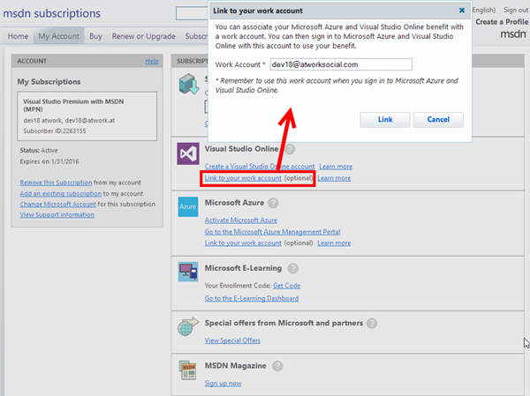Click Learn more in the Microsoft Azure section
530x396 pixels.
click(x=334, y=243)
